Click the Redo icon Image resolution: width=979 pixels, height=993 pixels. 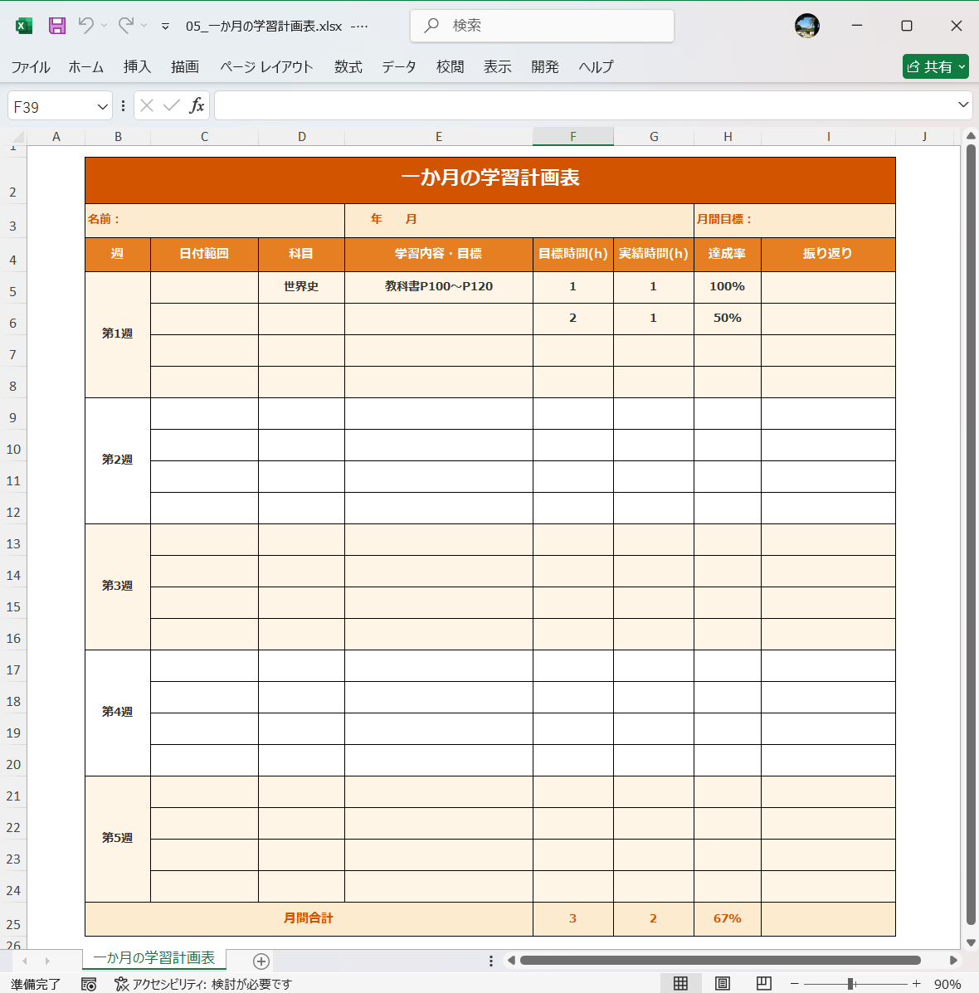(x=125, y=26)
